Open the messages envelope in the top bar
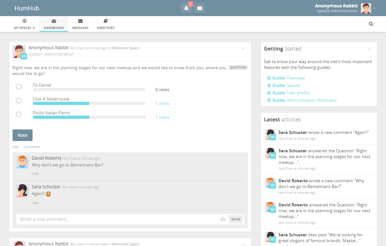Image resolution: width=386 pixels, height=246 pixels. [x=199, y=8]
